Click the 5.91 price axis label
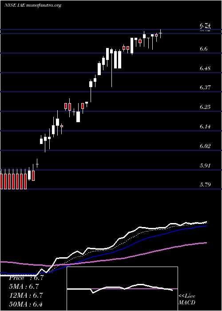This screenshot has height=311, width=222. [205, 165]
